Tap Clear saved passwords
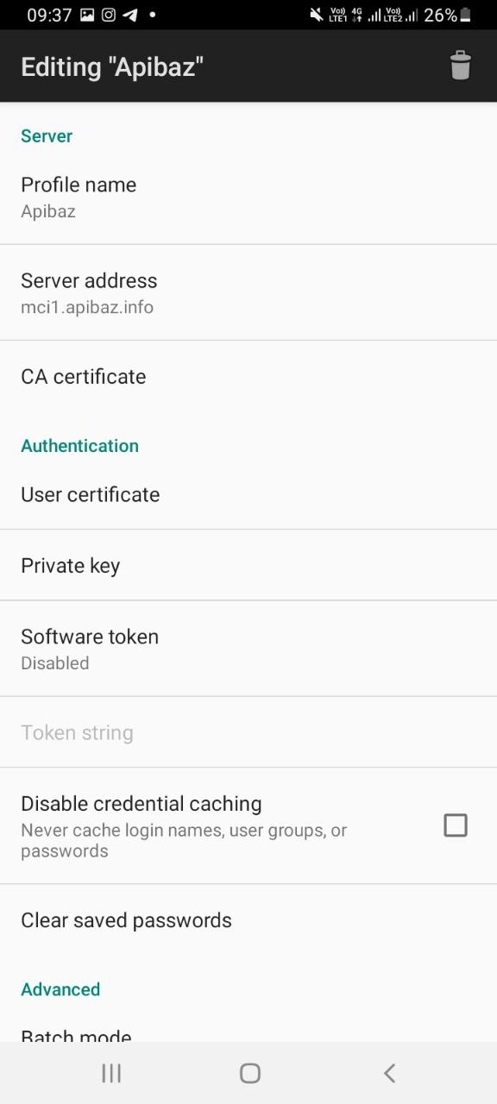Image resolution: width=497 pixels, height=1104 pixels. point(248,920)
